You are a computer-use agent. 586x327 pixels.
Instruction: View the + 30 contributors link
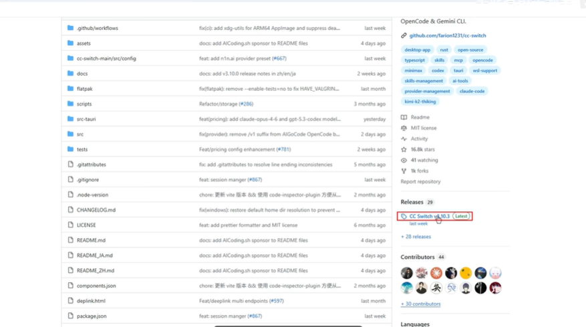tap(420, 304)
